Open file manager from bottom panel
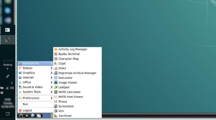This screenshot has width=216, height=120. point(27,116)
